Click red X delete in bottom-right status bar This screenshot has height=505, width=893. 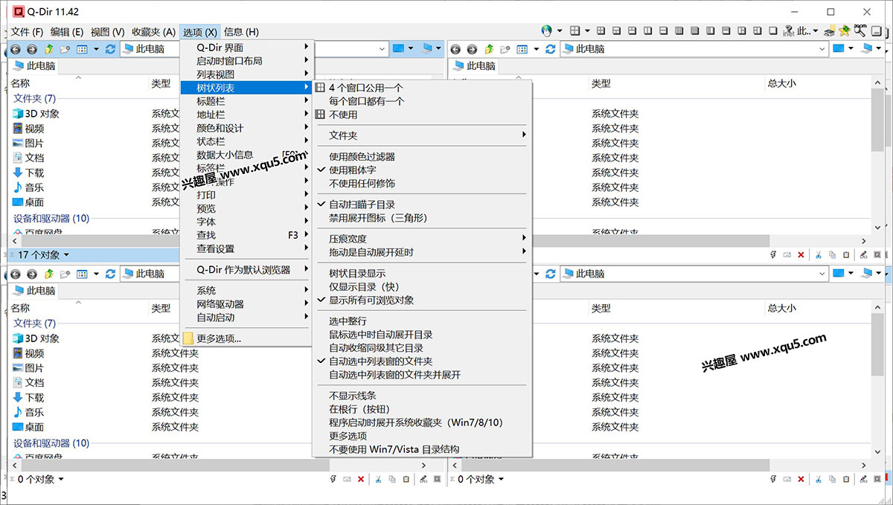tap(801, 480)
